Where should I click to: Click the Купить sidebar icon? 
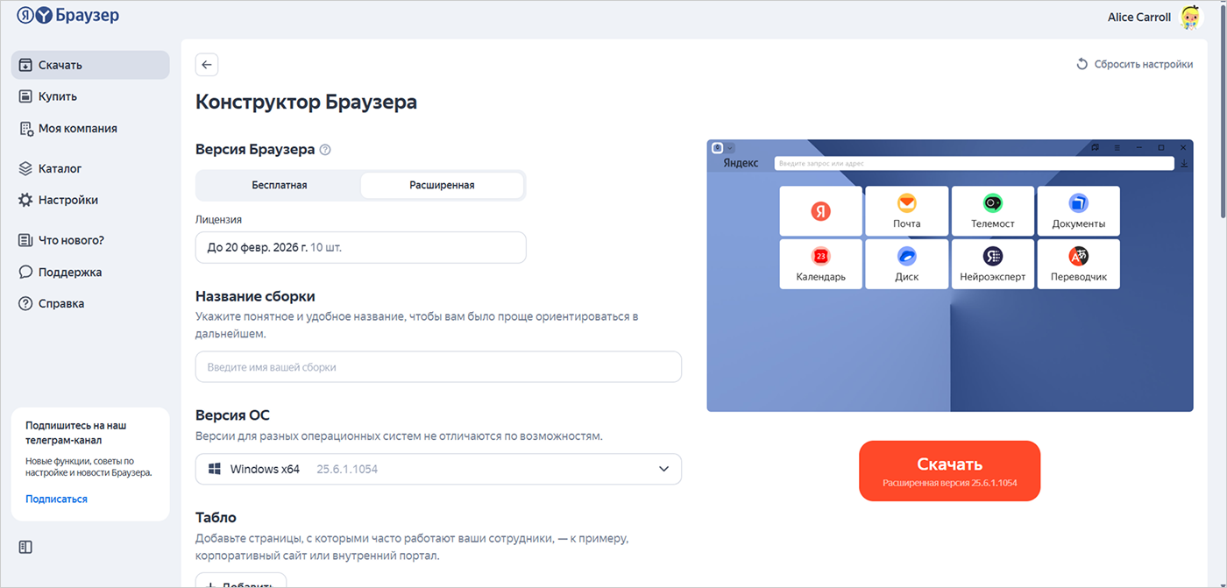point(25,96)
